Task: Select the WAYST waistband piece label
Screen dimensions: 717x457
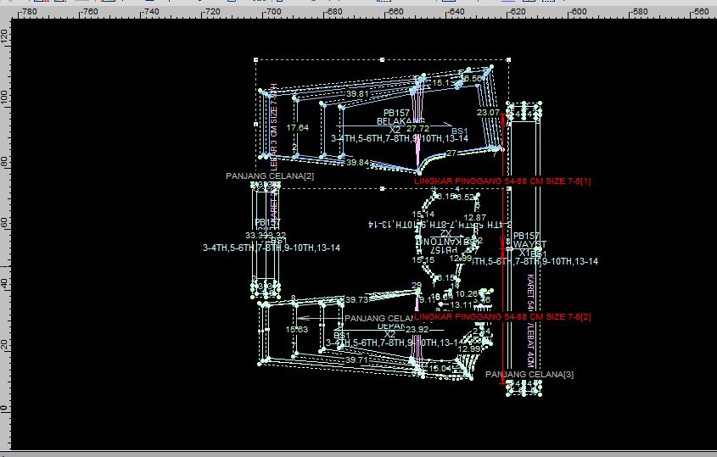Action: point(529,244)
